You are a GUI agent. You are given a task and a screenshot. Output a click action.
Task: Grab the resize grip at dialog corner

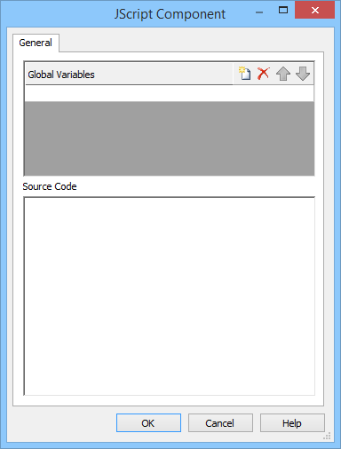tap(327, 436)
